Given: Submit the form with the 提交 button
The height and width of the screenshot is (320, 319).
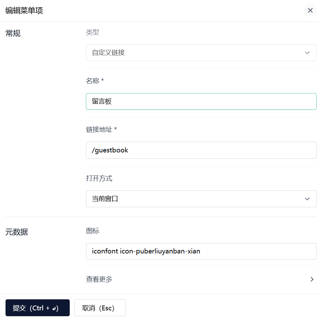Looking at the screenshot, I should point(38,308).
